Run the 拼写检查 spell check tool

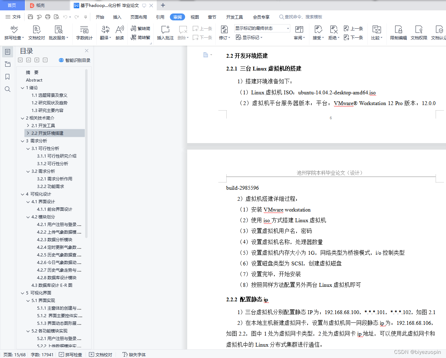click(14, 33)
